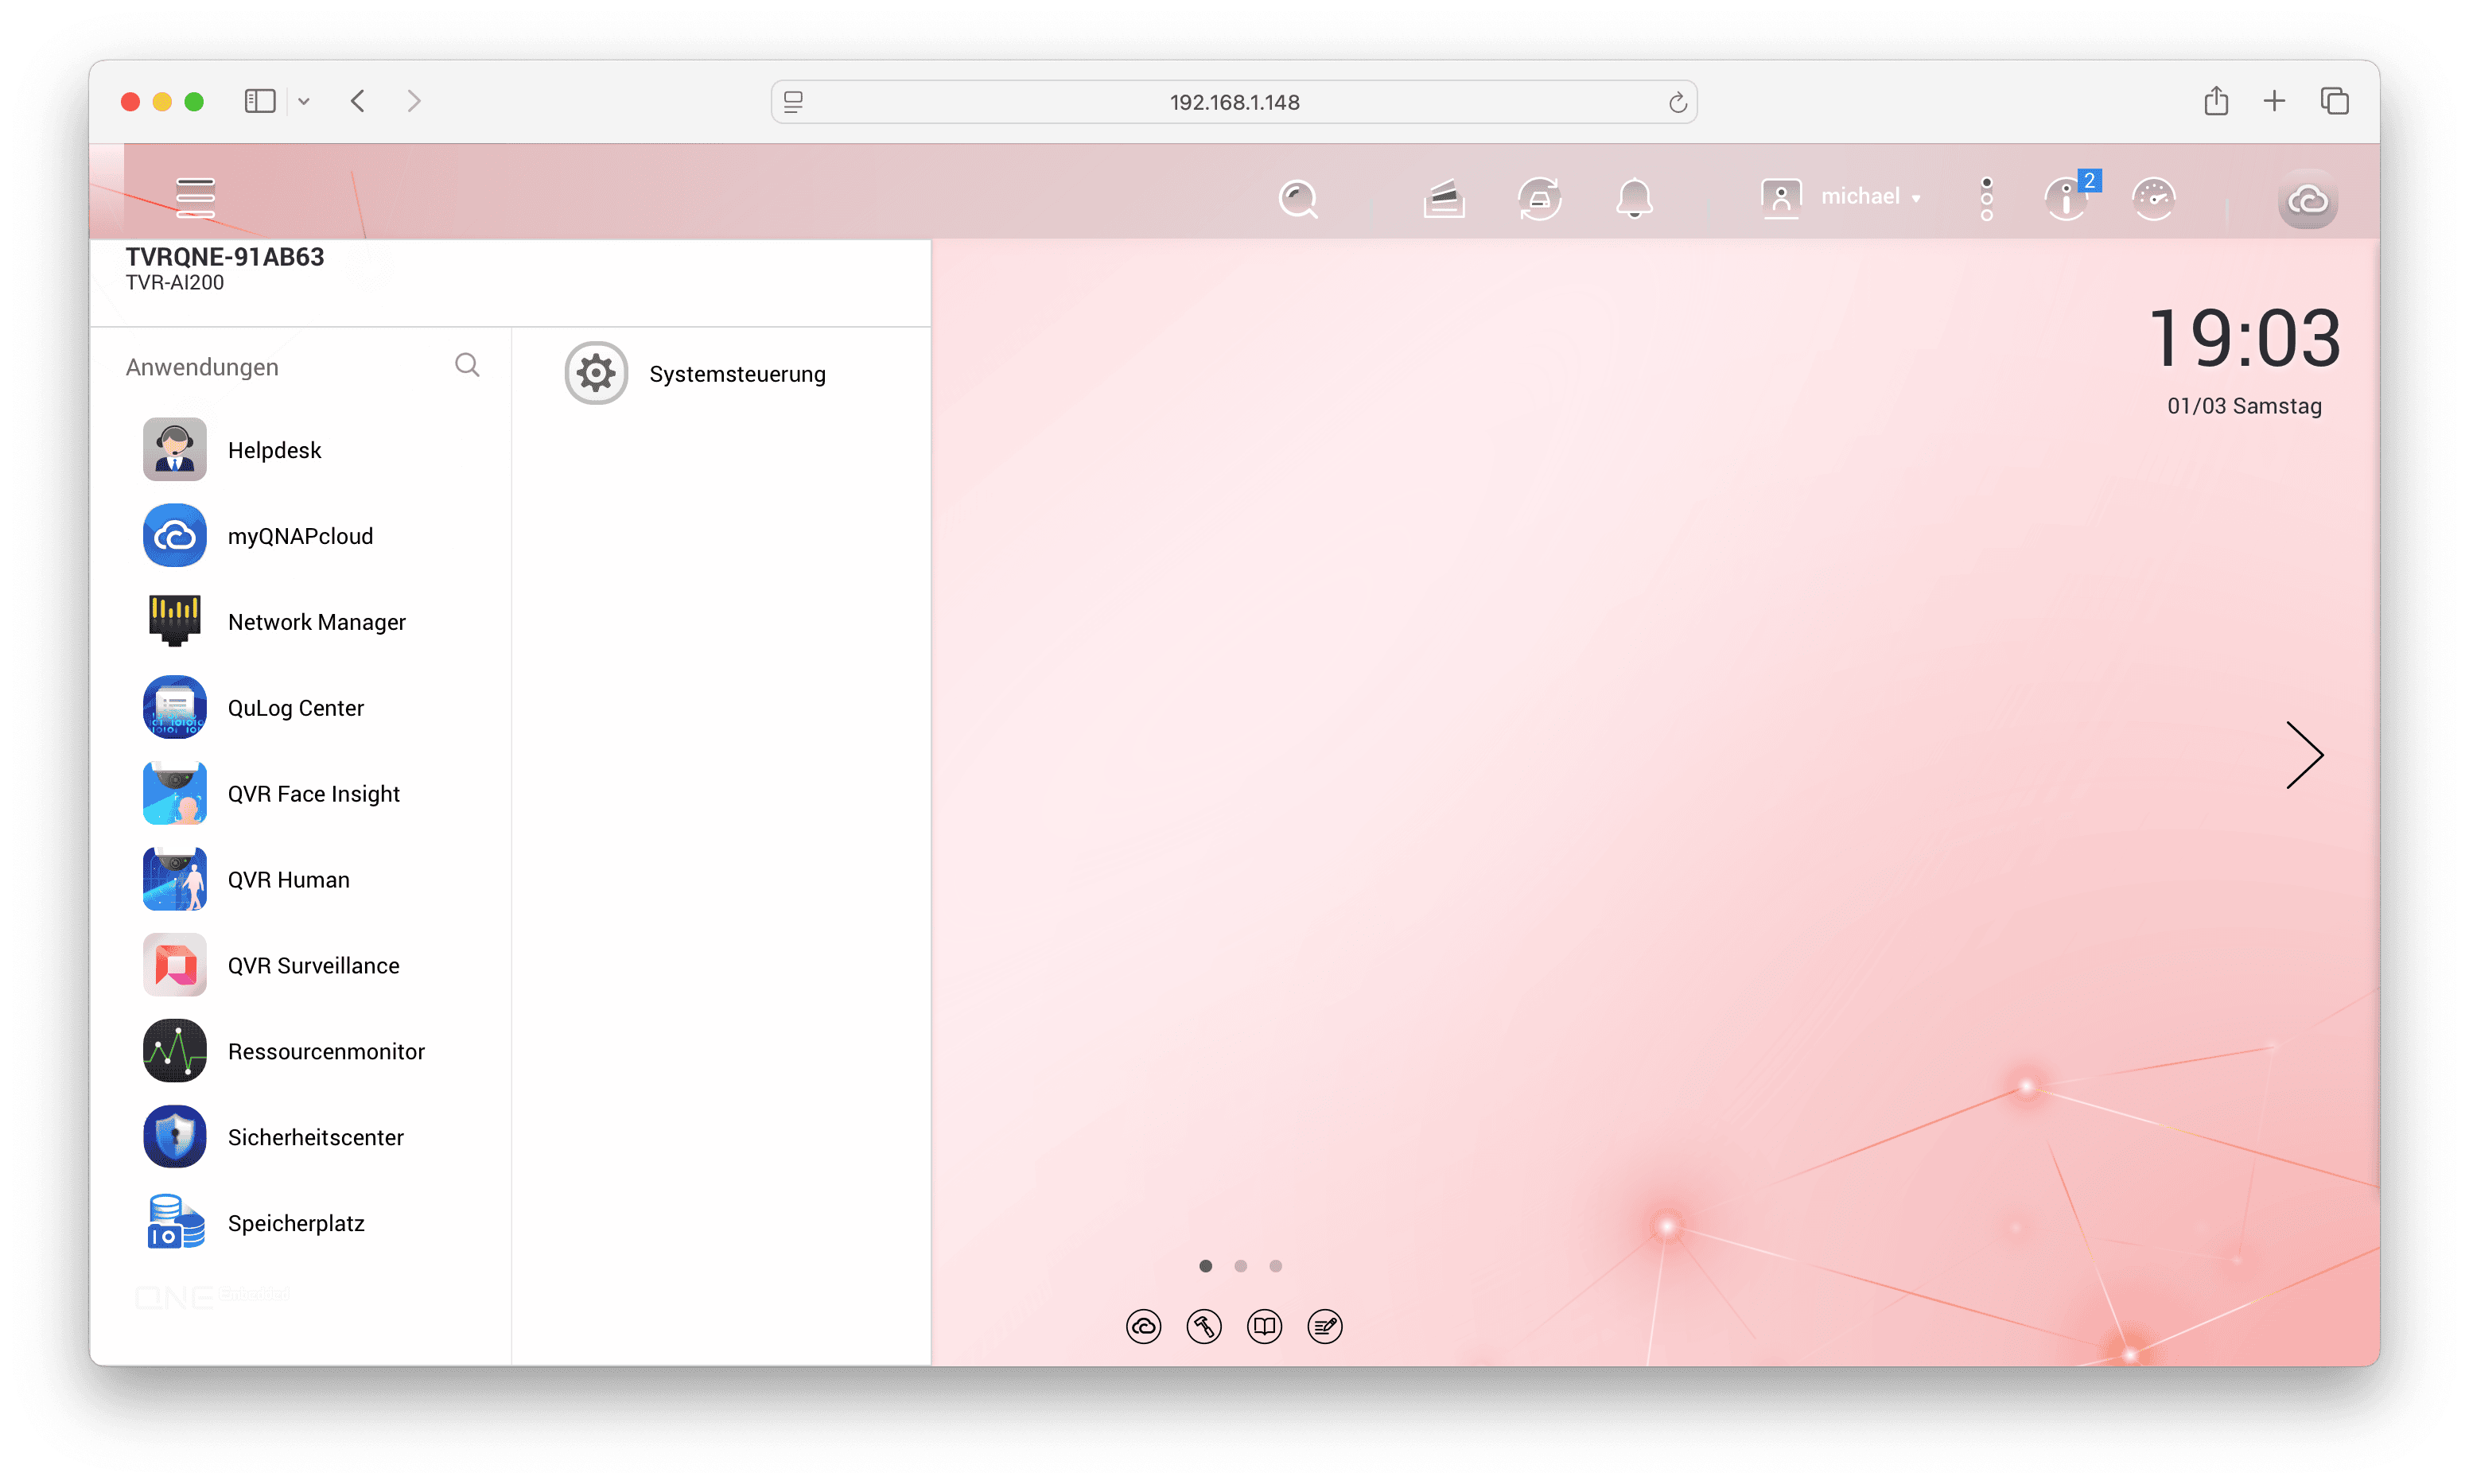The image size is (2469, 1484).
Task: Go to next desktop page arrow
Action: tap(2304, 755)
